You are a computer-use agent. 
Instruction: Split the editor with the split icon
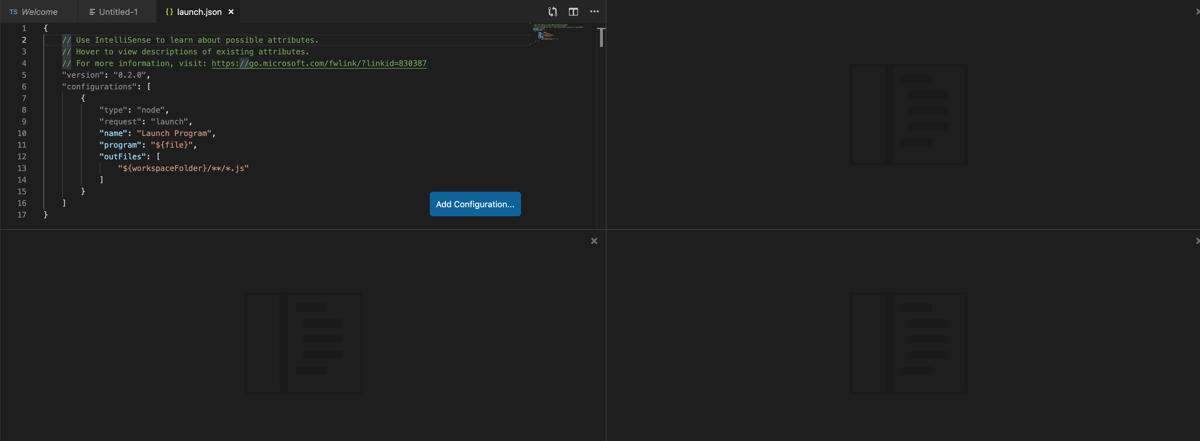[x=573, y=12]
